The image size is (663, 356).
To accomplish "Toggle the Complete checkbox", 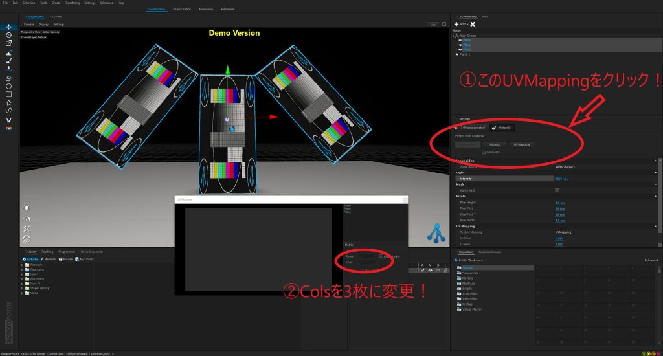I will click(x=484, y=152).
